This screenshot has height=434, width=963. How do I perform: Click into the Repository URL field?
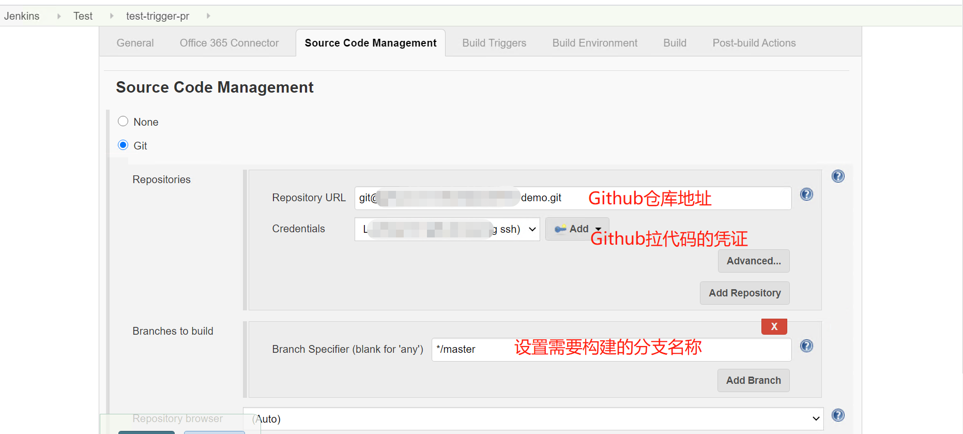[573, 198]
